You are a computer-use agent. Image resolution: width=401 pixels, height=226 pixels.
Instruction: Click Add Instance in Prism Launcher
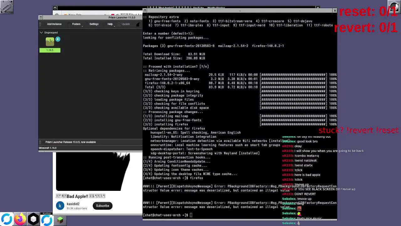54,24
